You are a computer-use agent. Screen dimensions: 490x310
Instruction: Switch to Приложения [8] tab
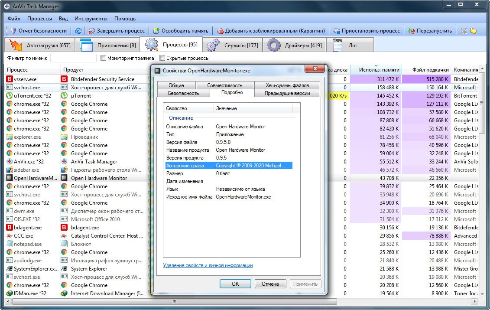[x=107, y=45]
